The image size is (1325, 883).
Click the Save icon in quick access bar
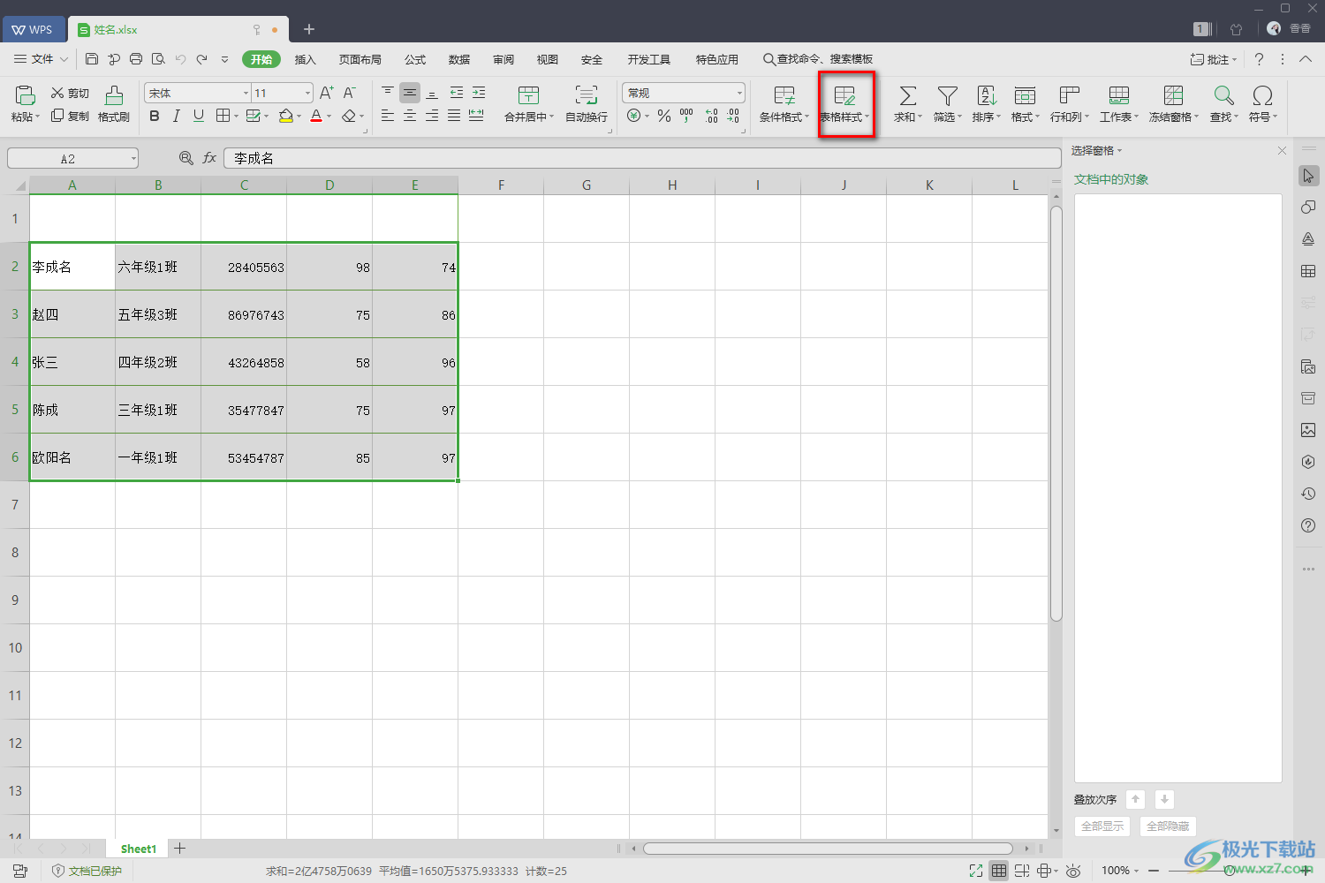pos(92,59)
